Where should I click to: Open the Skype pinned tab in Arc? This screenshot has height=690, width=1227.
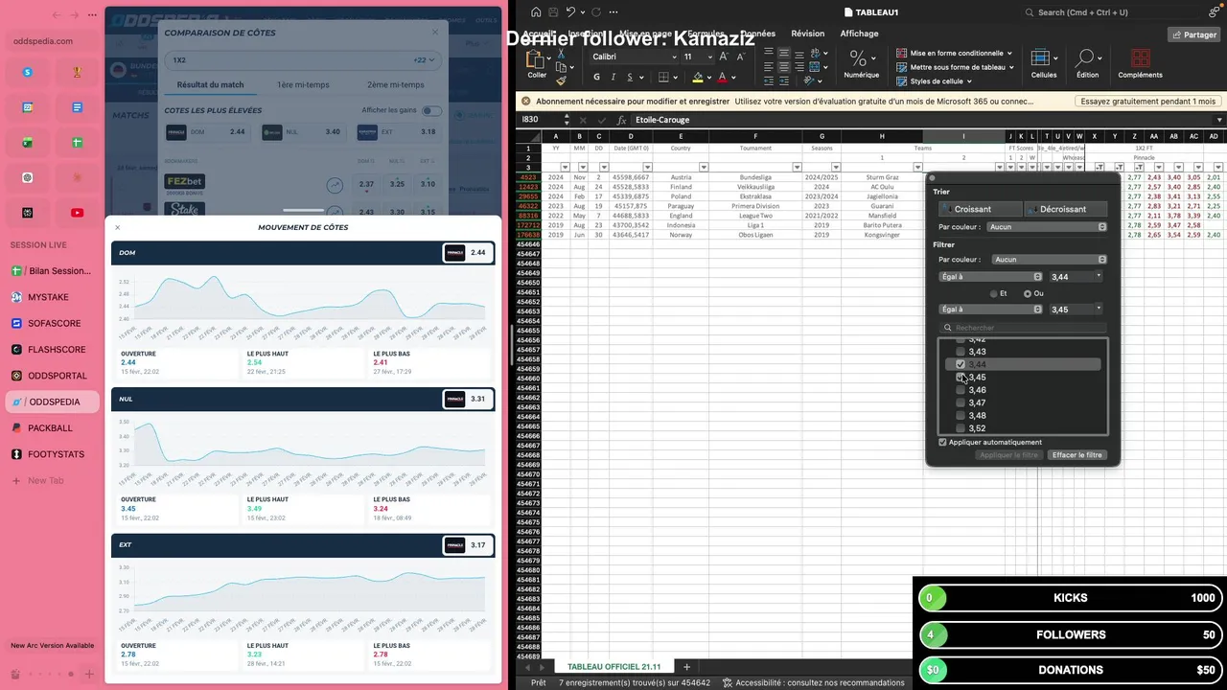(28, 72)
